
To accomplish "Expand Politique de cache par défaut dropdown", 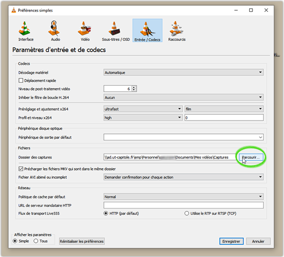I will click(x=183, y=197).
